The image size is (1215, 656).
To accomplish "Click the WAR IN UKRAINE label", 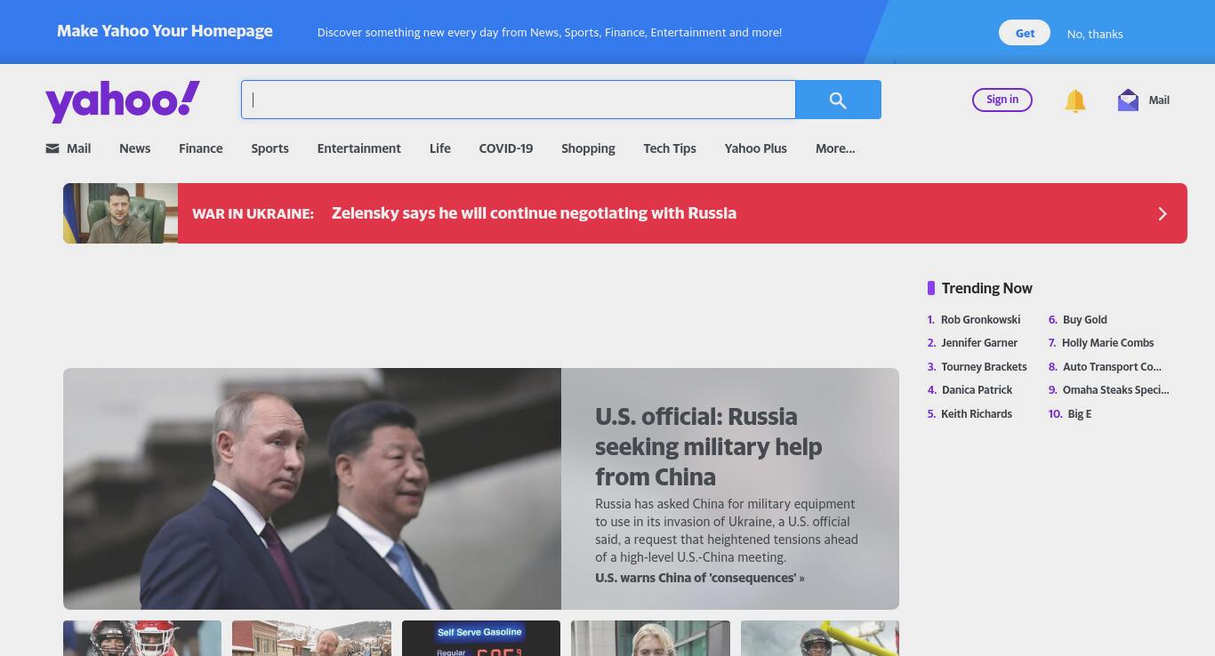I will (x=253, y=213).
